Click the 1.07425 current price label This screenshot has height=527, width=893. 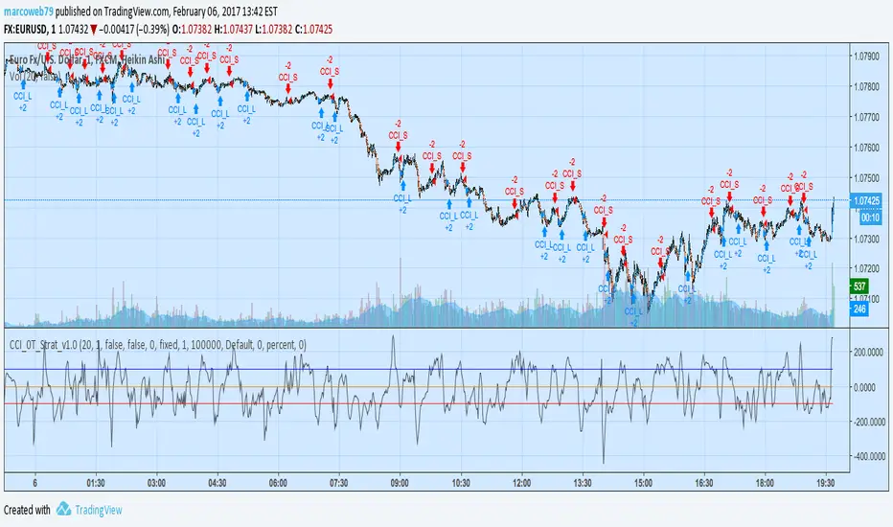(x=867, y=200)
